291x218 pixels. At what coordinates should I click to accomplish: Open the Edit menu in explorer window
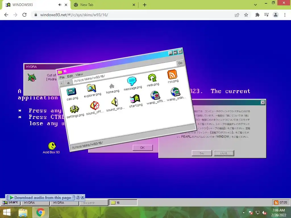click(70, 76)
